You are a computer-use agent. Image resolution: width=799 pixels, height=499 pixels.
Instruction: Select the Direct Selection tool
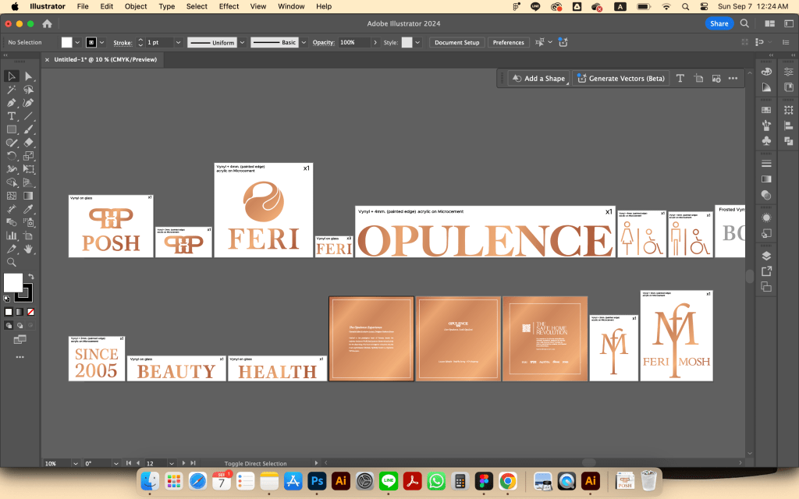29,76
